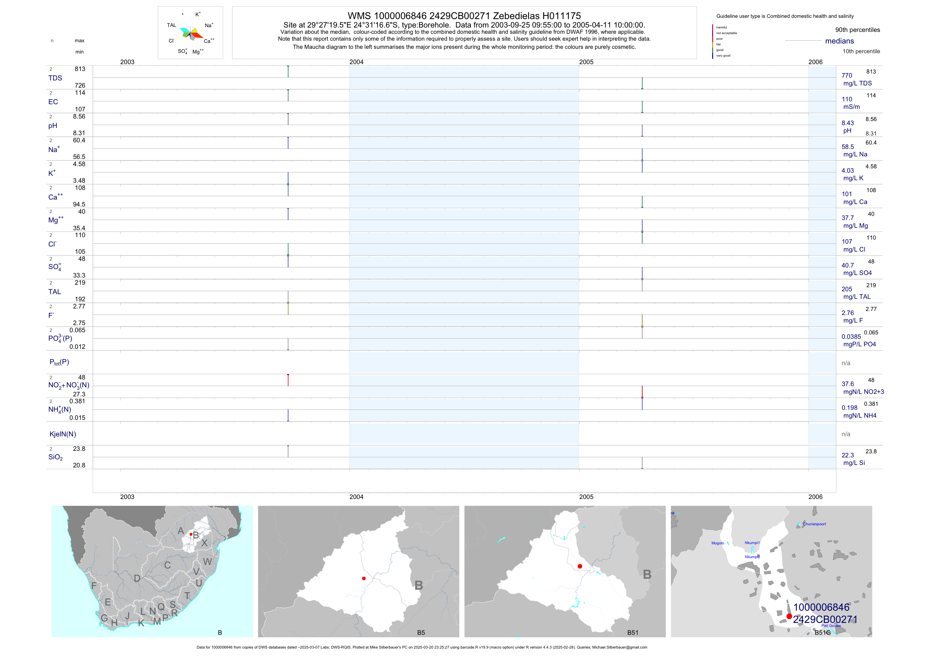The height and width of the screenshot is (657, 929).
Task: Click the SiO2 row label
Action: [x=55, y=457]
